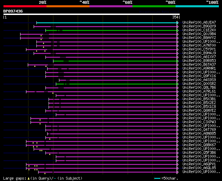222x181 pixels.
Task: Click the purple alignment bar of UniRef100_Q0J9B4
Action: pyautogui.click(x=99, y=34)
